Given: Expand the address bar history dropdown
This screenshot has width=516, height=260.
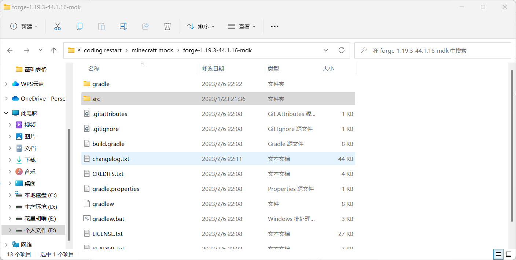Looking at the screenshot, I should pos(326,50).
